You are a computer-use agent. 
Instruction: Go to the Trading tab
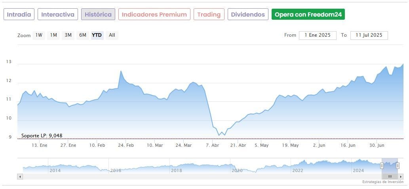(x=209, y=15)
